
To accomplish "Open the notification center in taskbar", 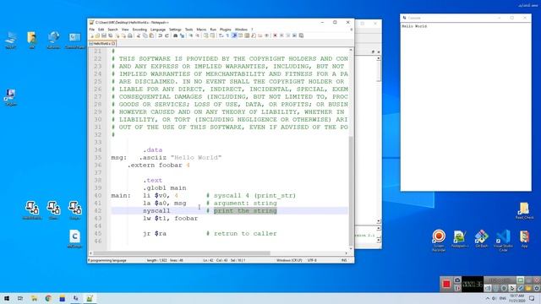I will (x=532, y=298).
